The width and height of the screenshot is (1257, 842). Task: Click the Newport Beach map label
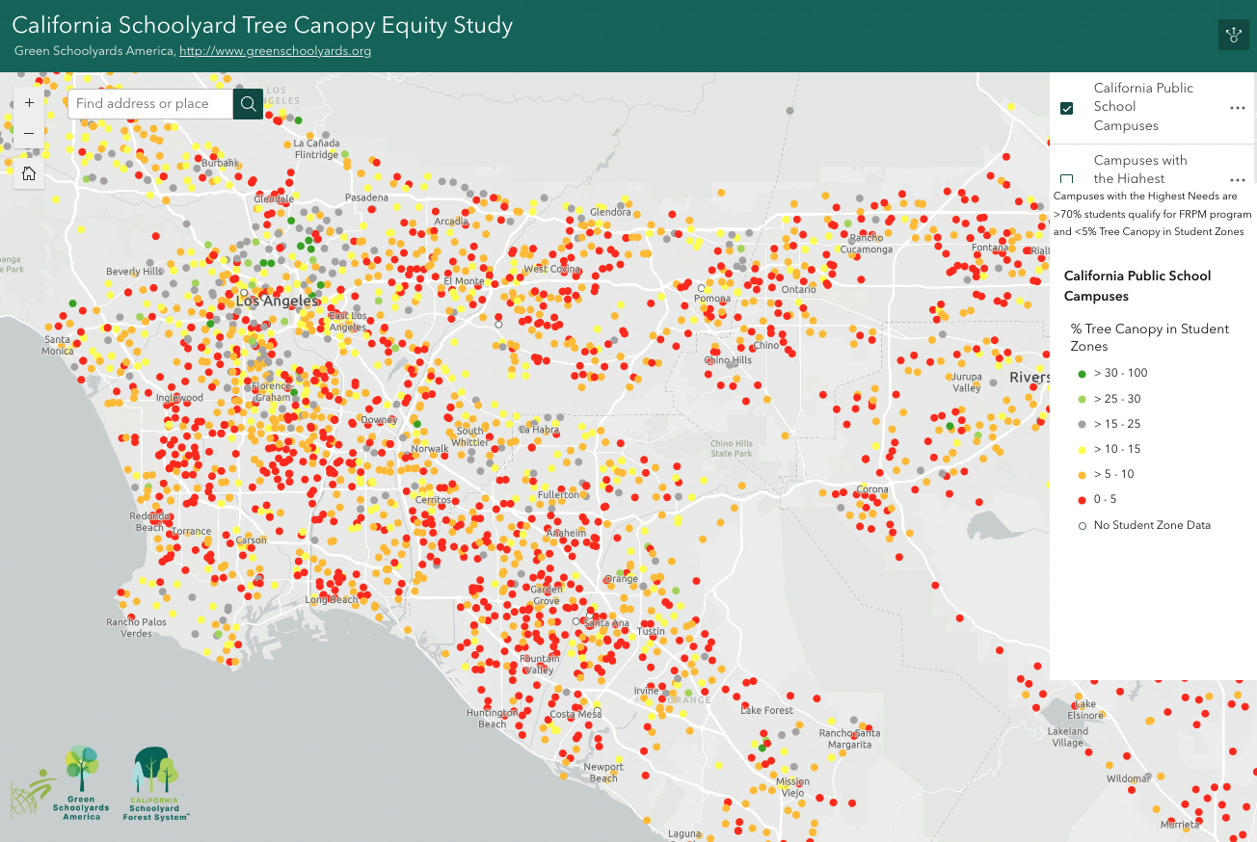coord(603,773)
